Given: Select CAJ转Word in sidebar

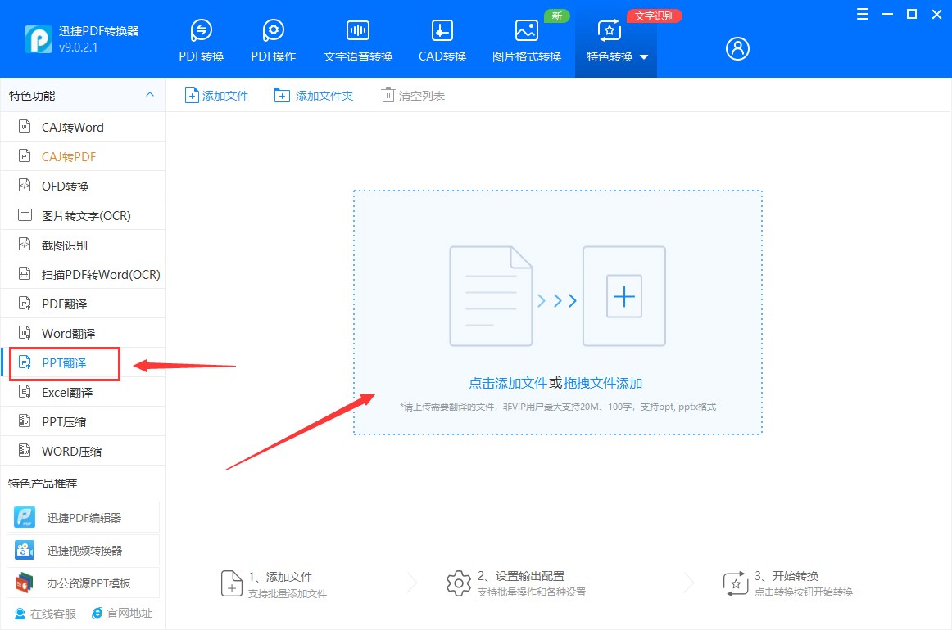Looking at the screenshot, I should pyautogui.click(x=84, y=128).
